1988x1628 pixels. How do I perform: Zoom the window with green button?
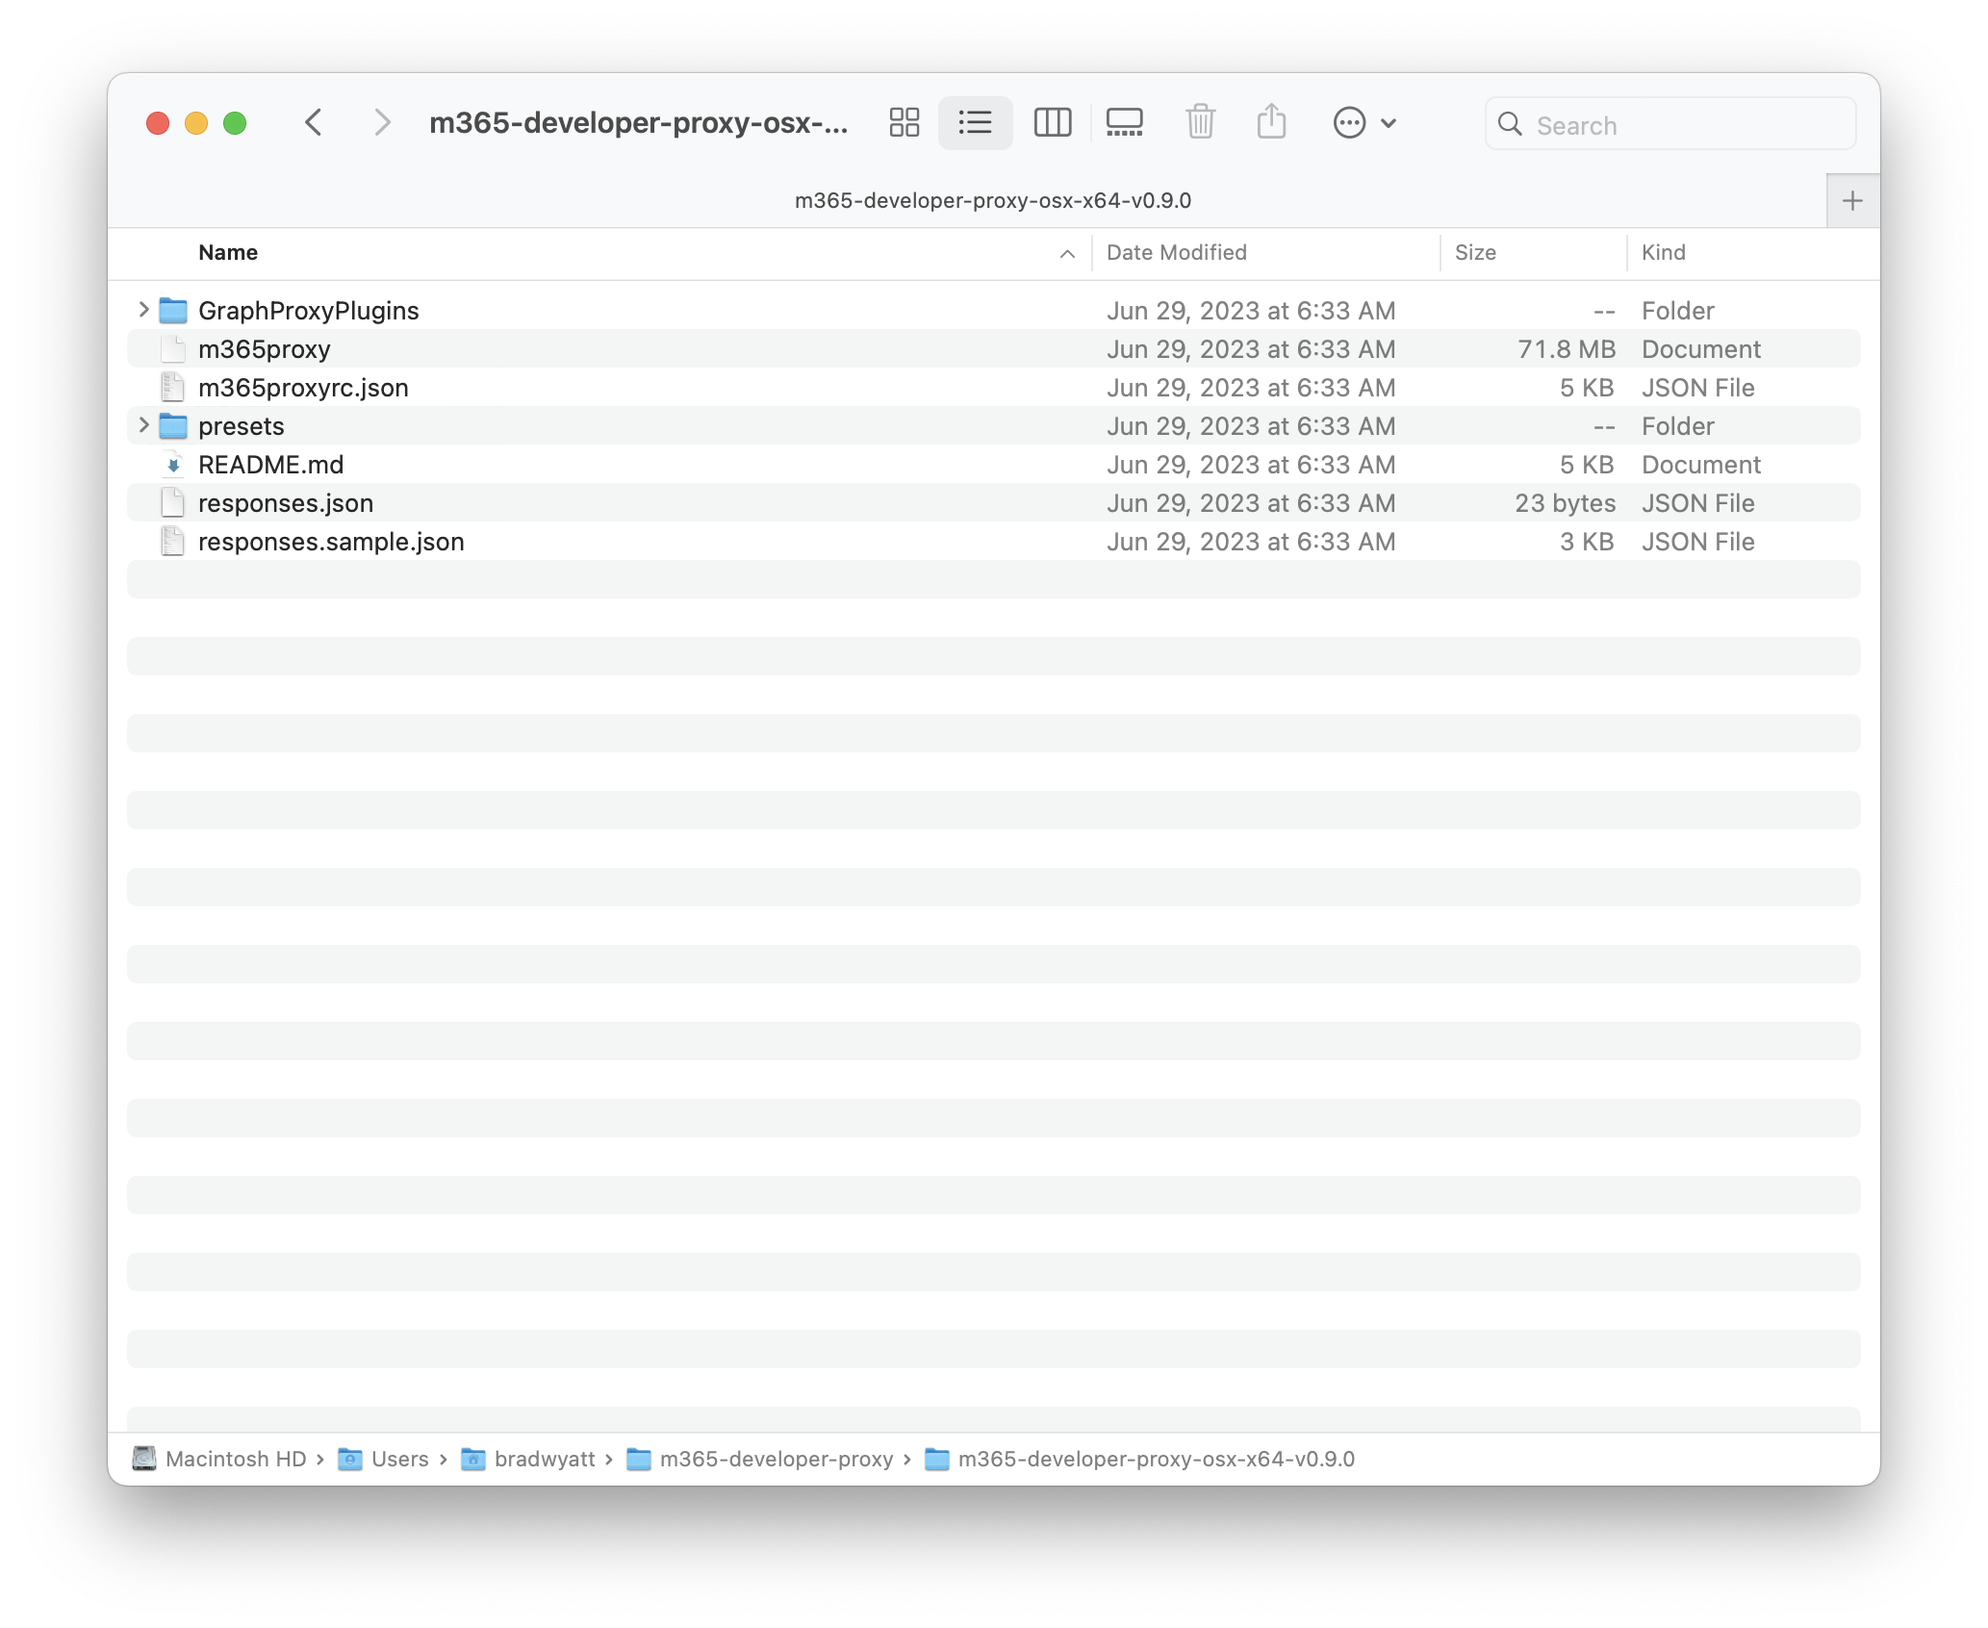pos(235,123)
